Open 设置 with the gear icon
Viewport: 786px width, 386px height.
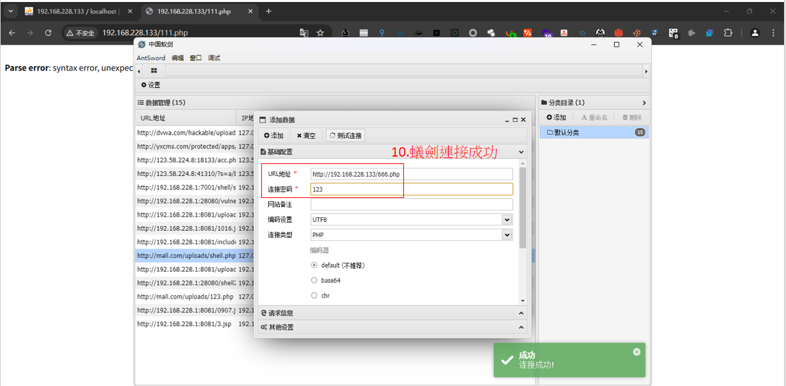tap(151, 85)
